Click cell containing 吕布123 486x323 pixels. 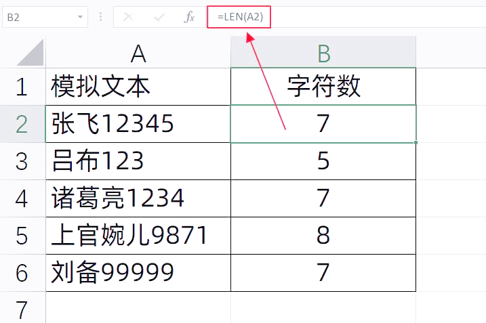click(138, 161)
